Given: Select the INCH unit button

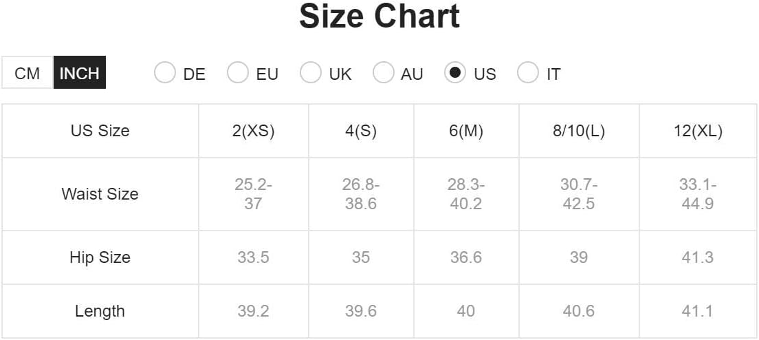Looking at the screenshot, I should 80,73.
